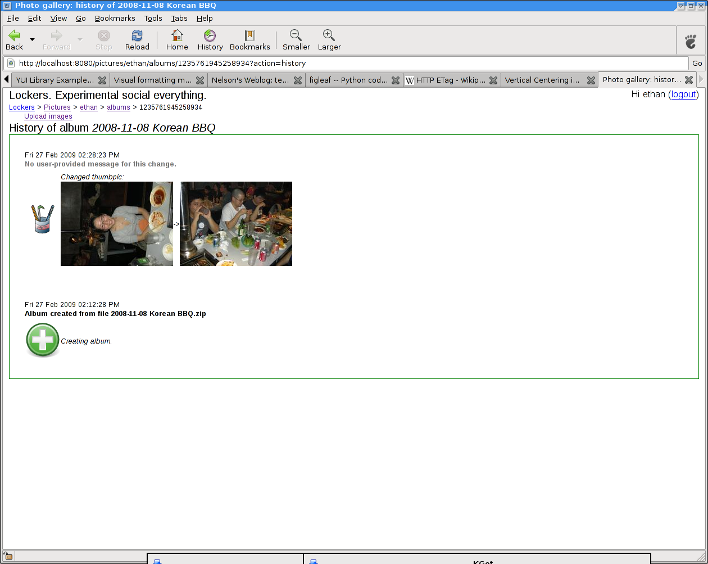This screenshot has width=708, height=564.
Task: Click the paint brushes cup icon
Action: (43, 219)
